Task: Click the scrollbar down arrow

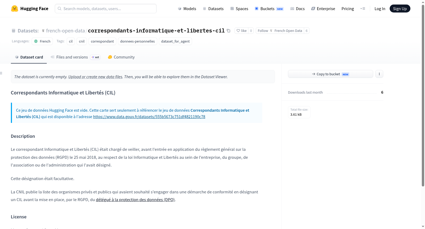Action: tap(423, 227)
